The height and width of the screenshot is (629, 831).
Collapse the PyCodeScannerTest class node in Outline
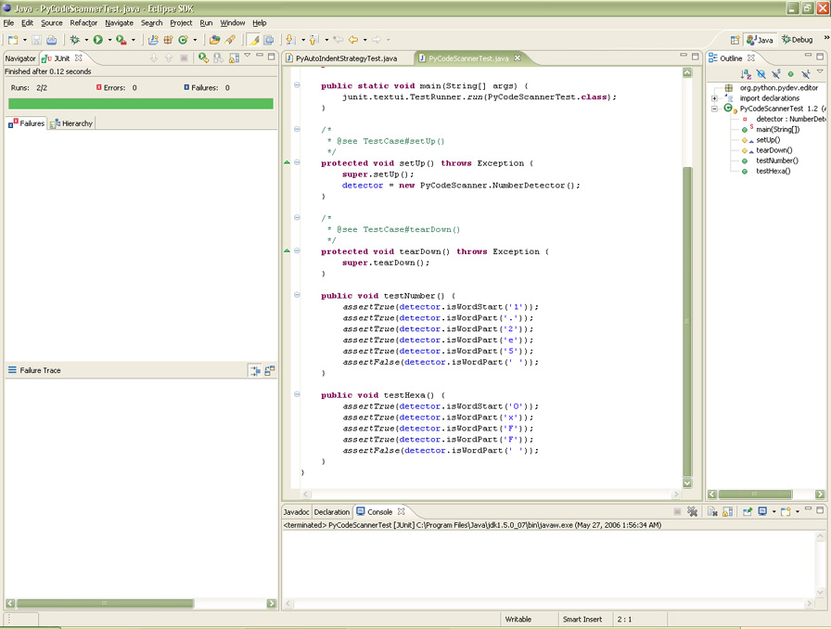click(715, 109)
